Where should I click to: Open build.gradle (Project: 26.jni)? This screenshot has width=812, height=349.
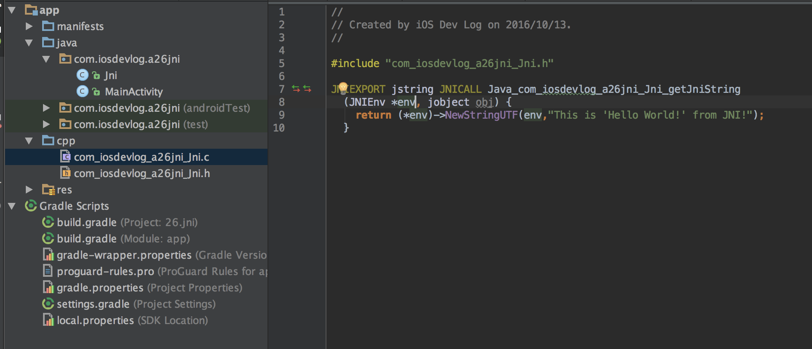click(x=127, y=222)
